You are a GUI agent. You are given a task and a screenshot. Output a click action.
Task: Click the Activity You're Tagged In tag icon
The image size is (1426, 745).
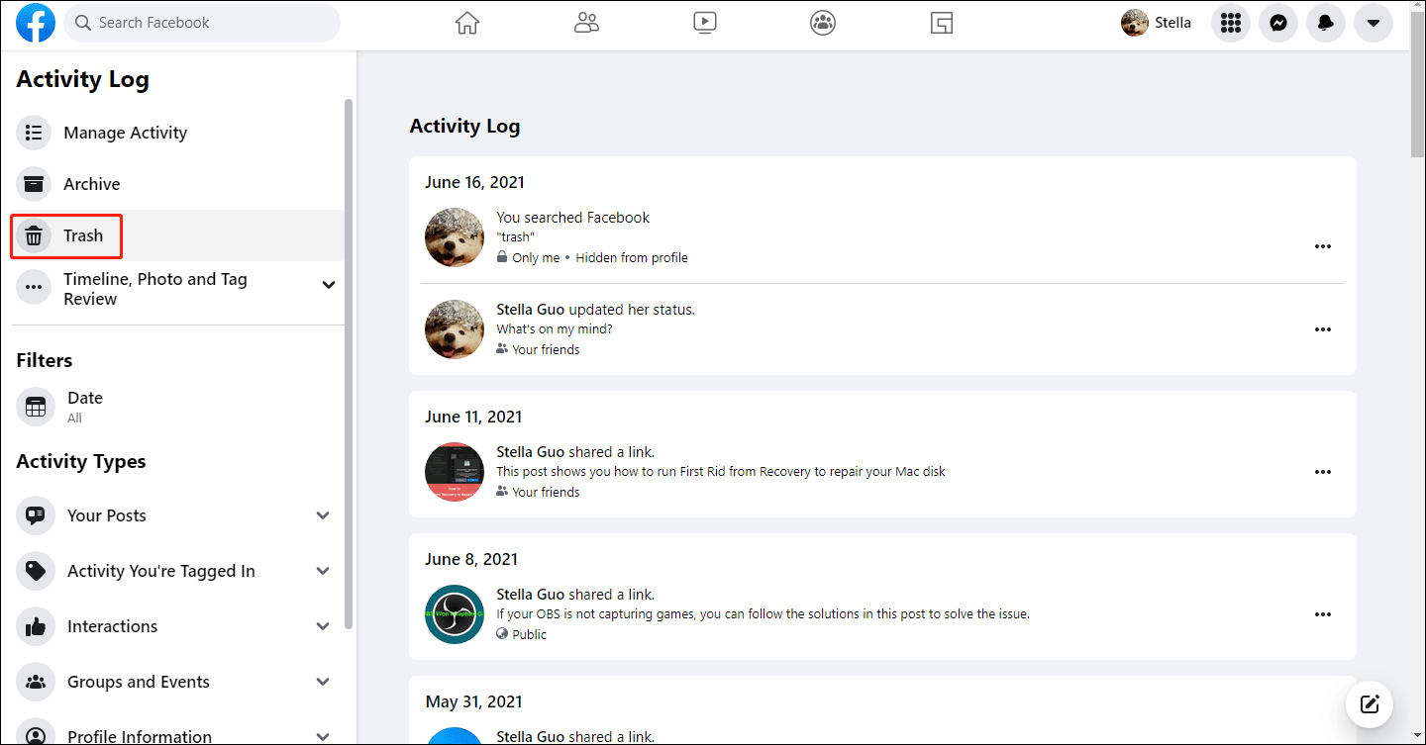pos(36,571)
